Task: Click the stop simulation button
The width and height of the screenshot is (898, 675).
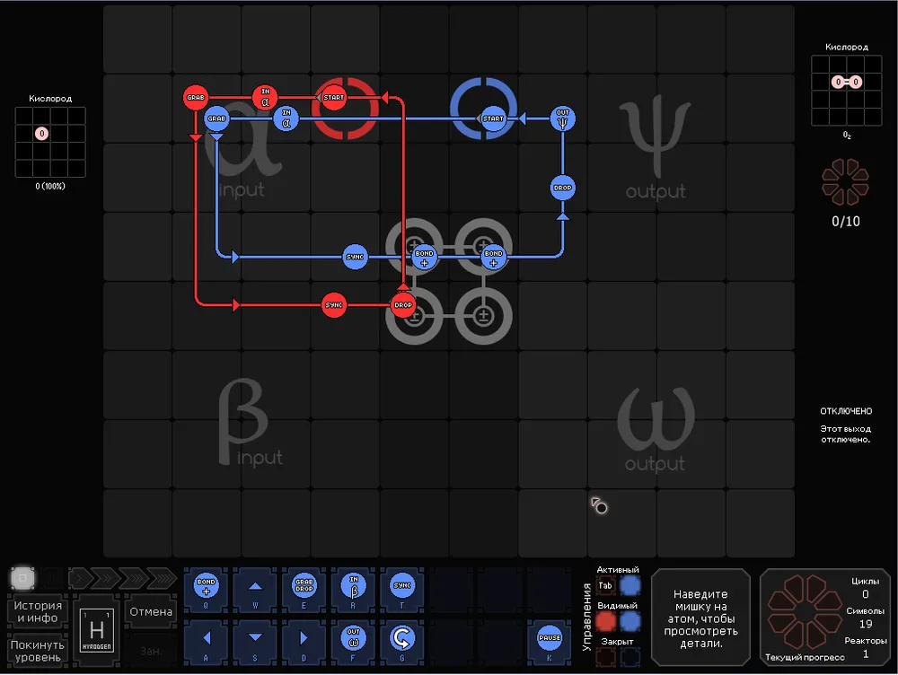Action: click(23, 578)
